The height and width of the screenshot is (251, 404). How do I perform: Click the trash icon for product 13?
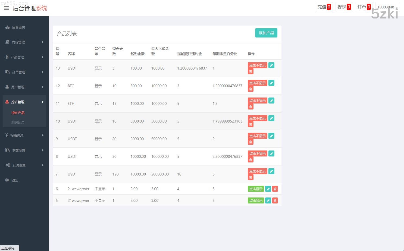tap(250, 71)
